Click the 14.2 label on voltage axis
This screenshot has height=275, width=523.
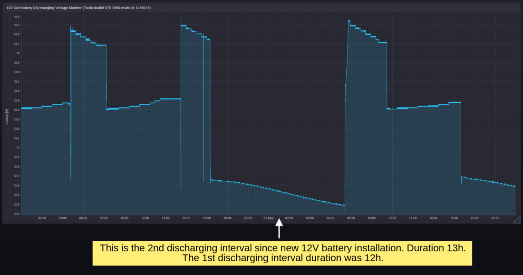16,34
